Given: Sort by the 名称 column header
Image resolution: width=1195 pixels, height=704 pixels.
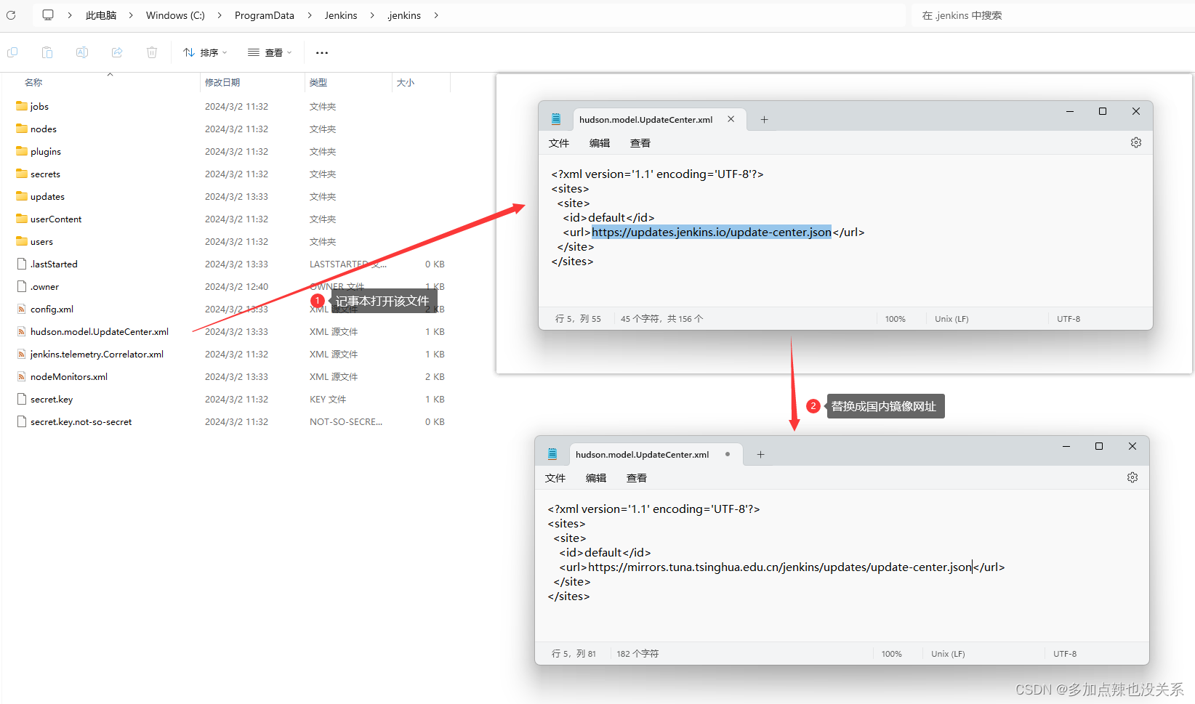Looking at the screenshot, I should 33,83.
